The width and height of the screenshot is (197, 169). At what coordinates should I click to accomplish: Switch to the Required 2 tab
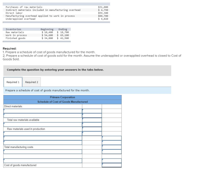coord(32,82)
